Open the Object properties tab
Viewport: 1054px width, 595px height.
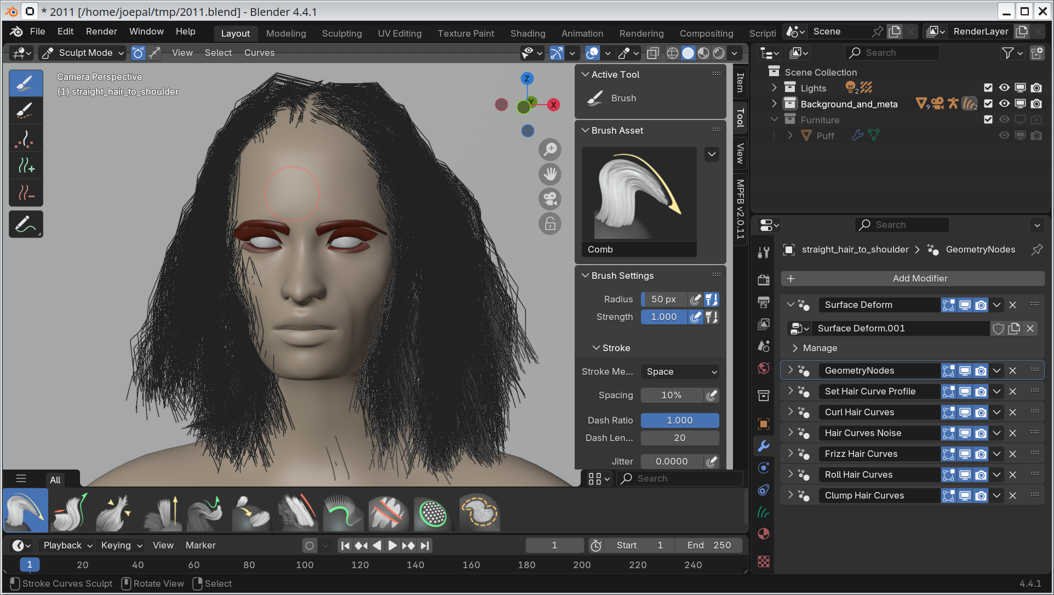pyautogui.click(x=763, y=424)
